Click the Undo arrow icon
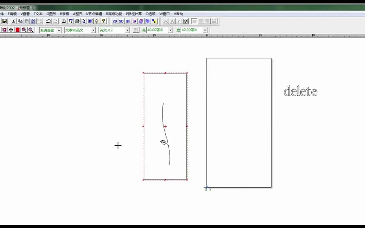The width and height of the screenshot is (365, 228). [48, 21]
